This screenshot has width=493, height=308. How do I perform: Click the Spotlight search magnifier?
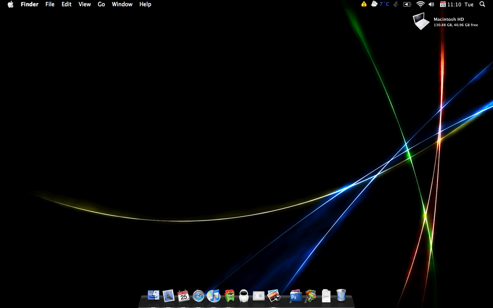(x=482, y=4)
